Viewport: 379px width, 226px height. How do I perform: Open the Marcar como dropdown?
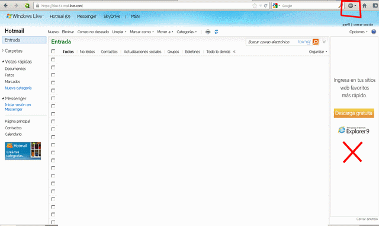tap(142, 31)
